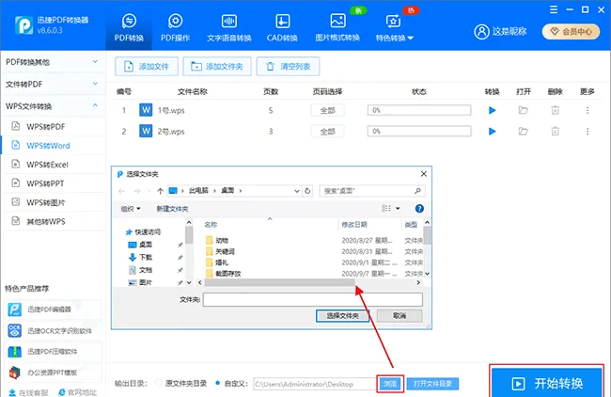Screen dimensions: 611x397
Task: Select the 动物 folder
Action: click(x=217, y=240)
